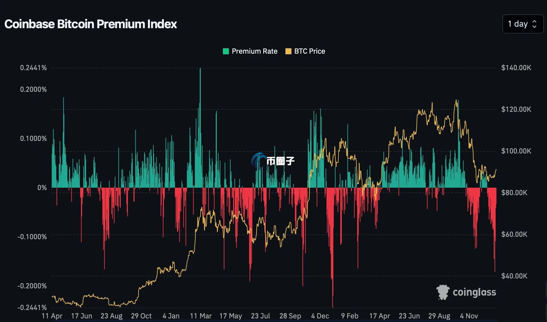Click the yellow BTC Price color swatch
The image size is (547, 322).
point(288,51)
